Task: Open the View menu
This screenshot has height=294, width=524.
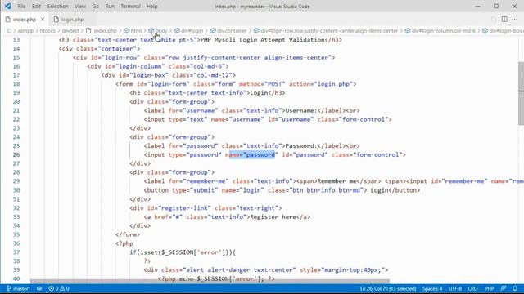Action: [x=80, y=7]
